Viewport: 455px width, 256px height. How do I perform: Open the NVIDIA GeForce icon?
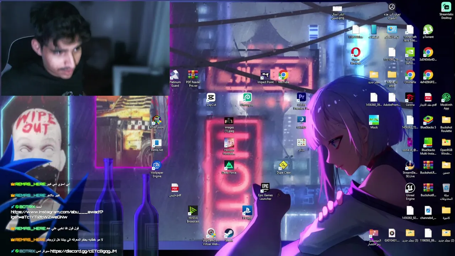(x=410, y=56)
